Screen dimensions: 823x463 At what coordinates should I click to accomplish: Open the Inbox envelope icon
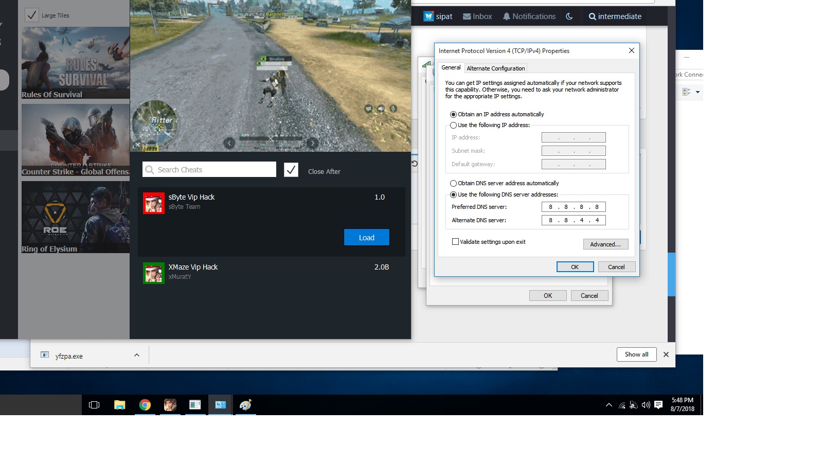(x=467, y=16)
